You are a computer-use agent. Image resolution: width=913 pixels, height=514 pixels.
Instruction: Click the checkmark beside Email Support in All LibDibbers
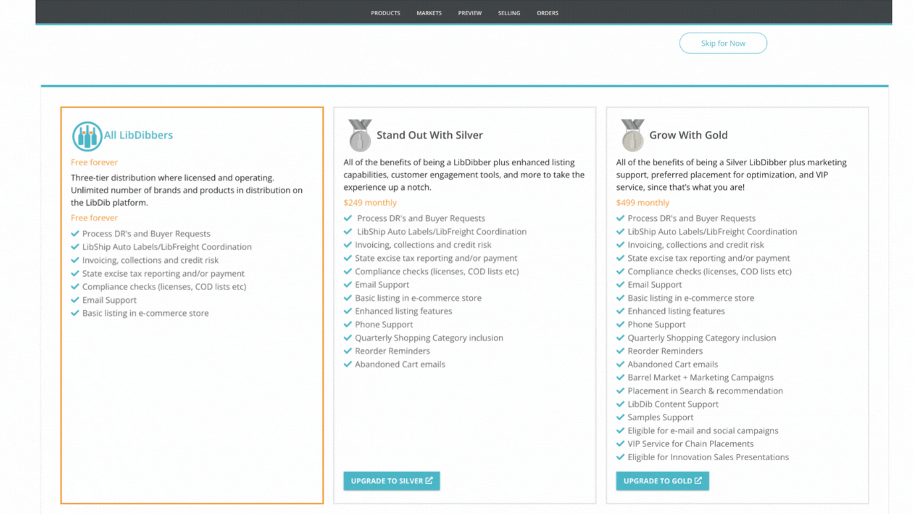[75, 300]
